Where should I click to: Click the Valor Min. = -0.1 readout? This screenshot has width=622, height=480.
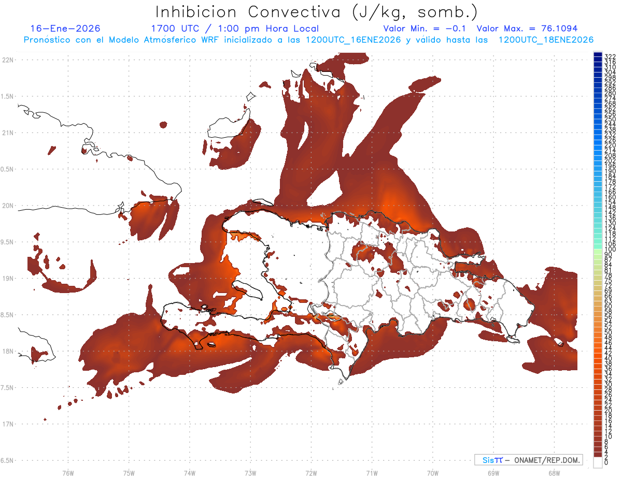pyautogui.click(x=428, y=28)
